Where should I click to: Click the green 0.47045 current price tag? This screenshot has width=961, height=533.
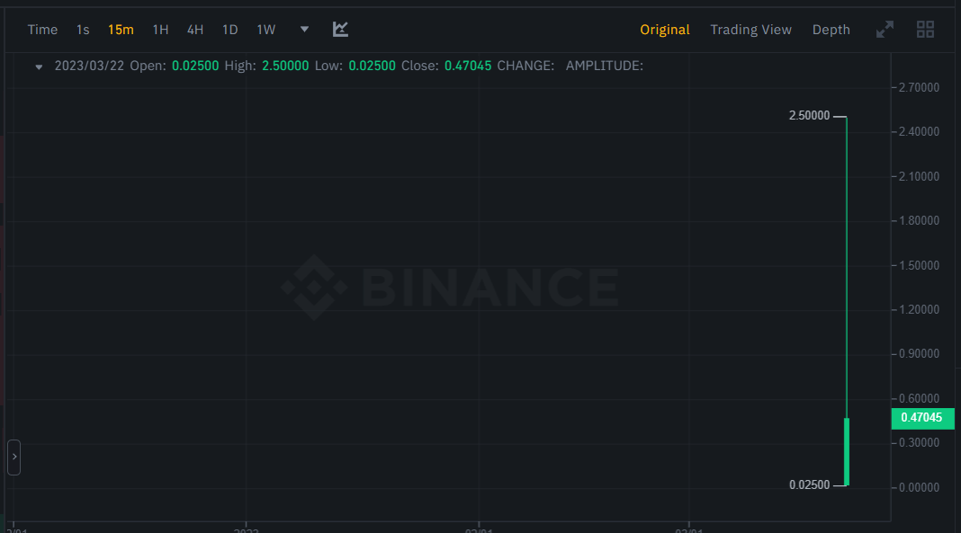[x=921, y=418]
